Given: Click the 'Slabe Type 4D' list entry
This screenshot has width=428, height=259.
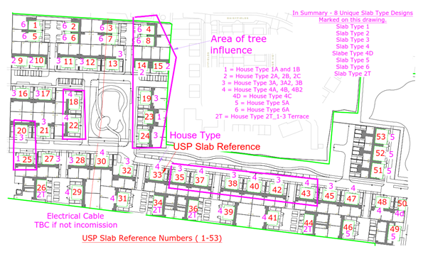Looking at the screenshot, I should 353,53.
